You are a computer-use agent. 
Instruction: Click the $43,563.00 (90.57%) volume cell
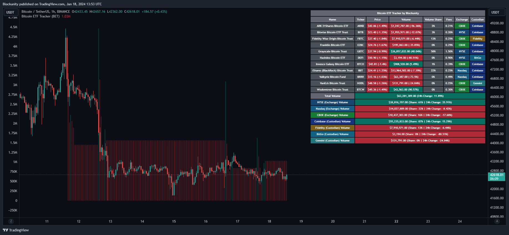click(406, 90)
